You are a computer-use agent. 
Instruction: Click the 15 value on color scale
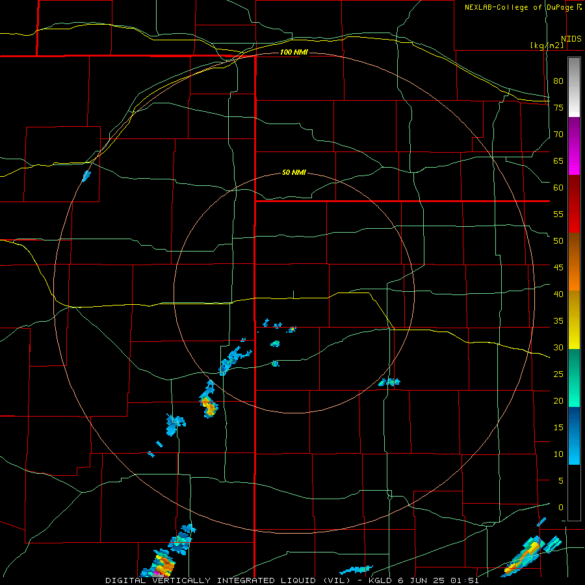558,428
